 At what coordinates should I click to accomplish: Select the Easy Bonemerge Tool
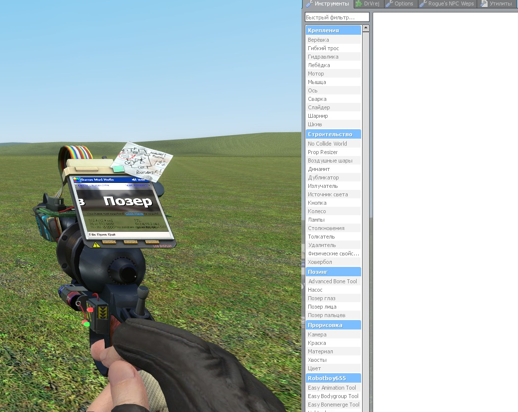point(333,405)
